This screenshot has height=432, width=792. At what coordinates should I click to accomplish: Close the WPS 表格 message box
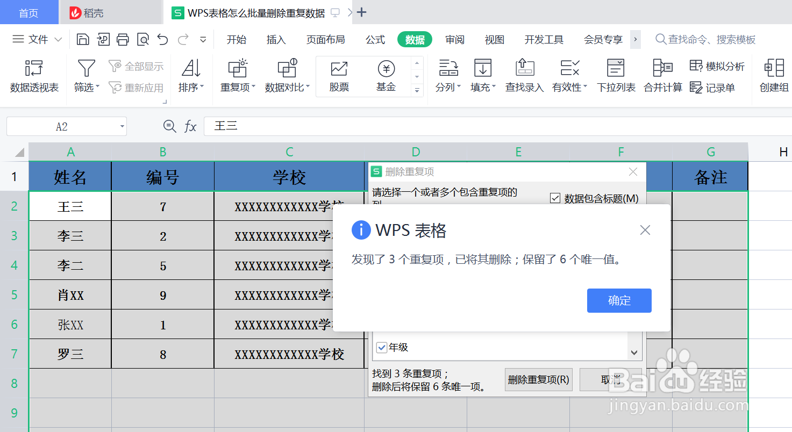click(x=645, y=230)
